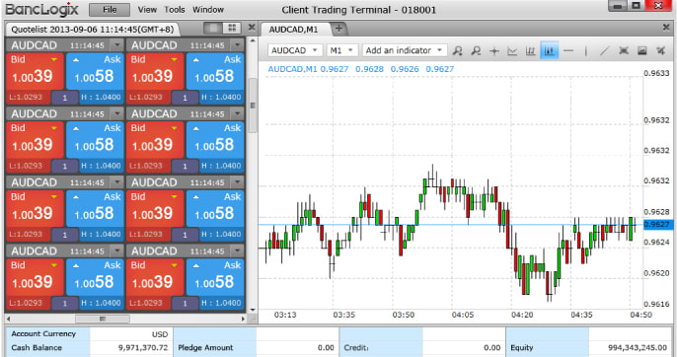Draw a vertical line on chart
This screenshot has height=357, width=677.
click(586, 51)
